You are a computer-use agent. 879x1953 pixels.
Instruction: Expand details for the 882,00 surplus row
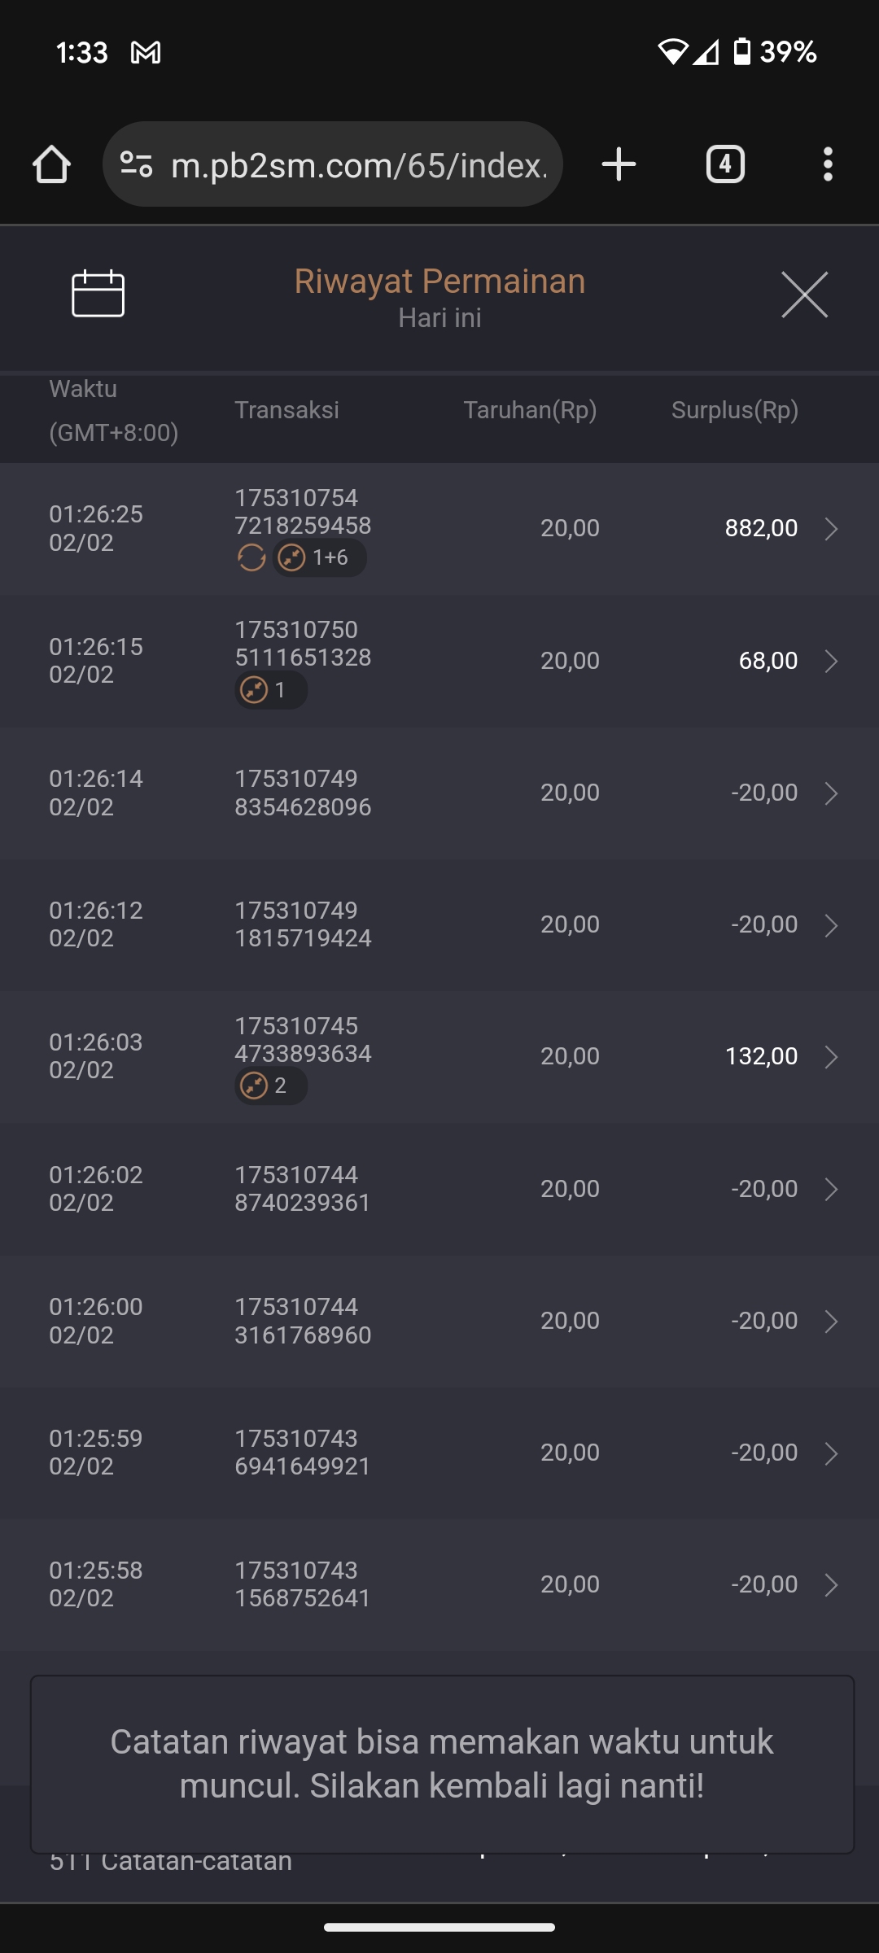[x=831, y=529]
